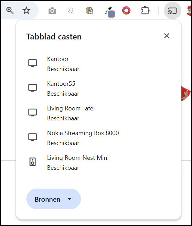
Task: Click the Tabblad casten heading
Action: [54, 37]
